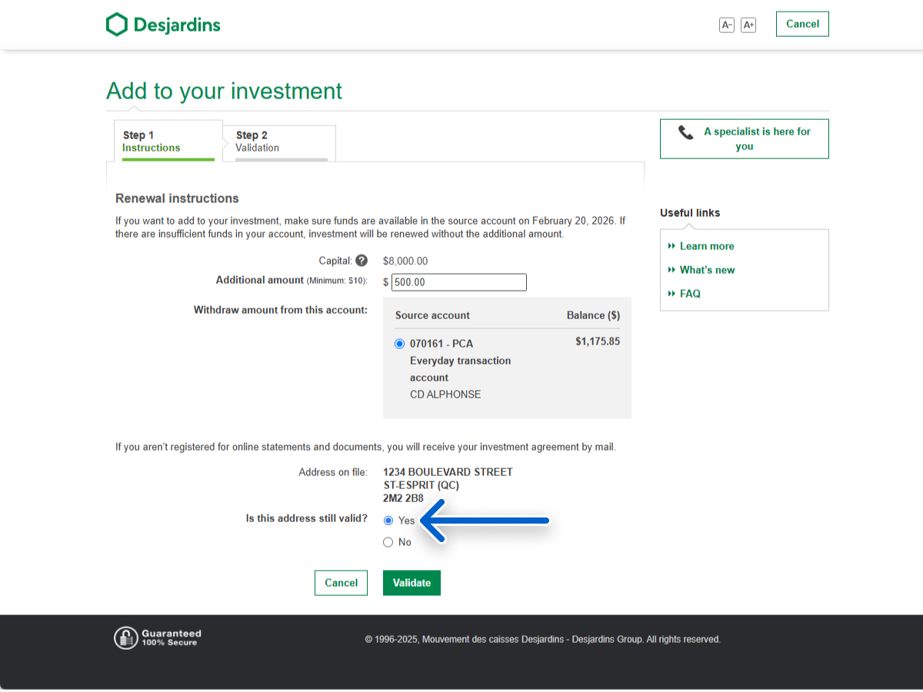This screenshot has height=692, width=923.
Task: Open the FAQ link
Action: point(690,294)
